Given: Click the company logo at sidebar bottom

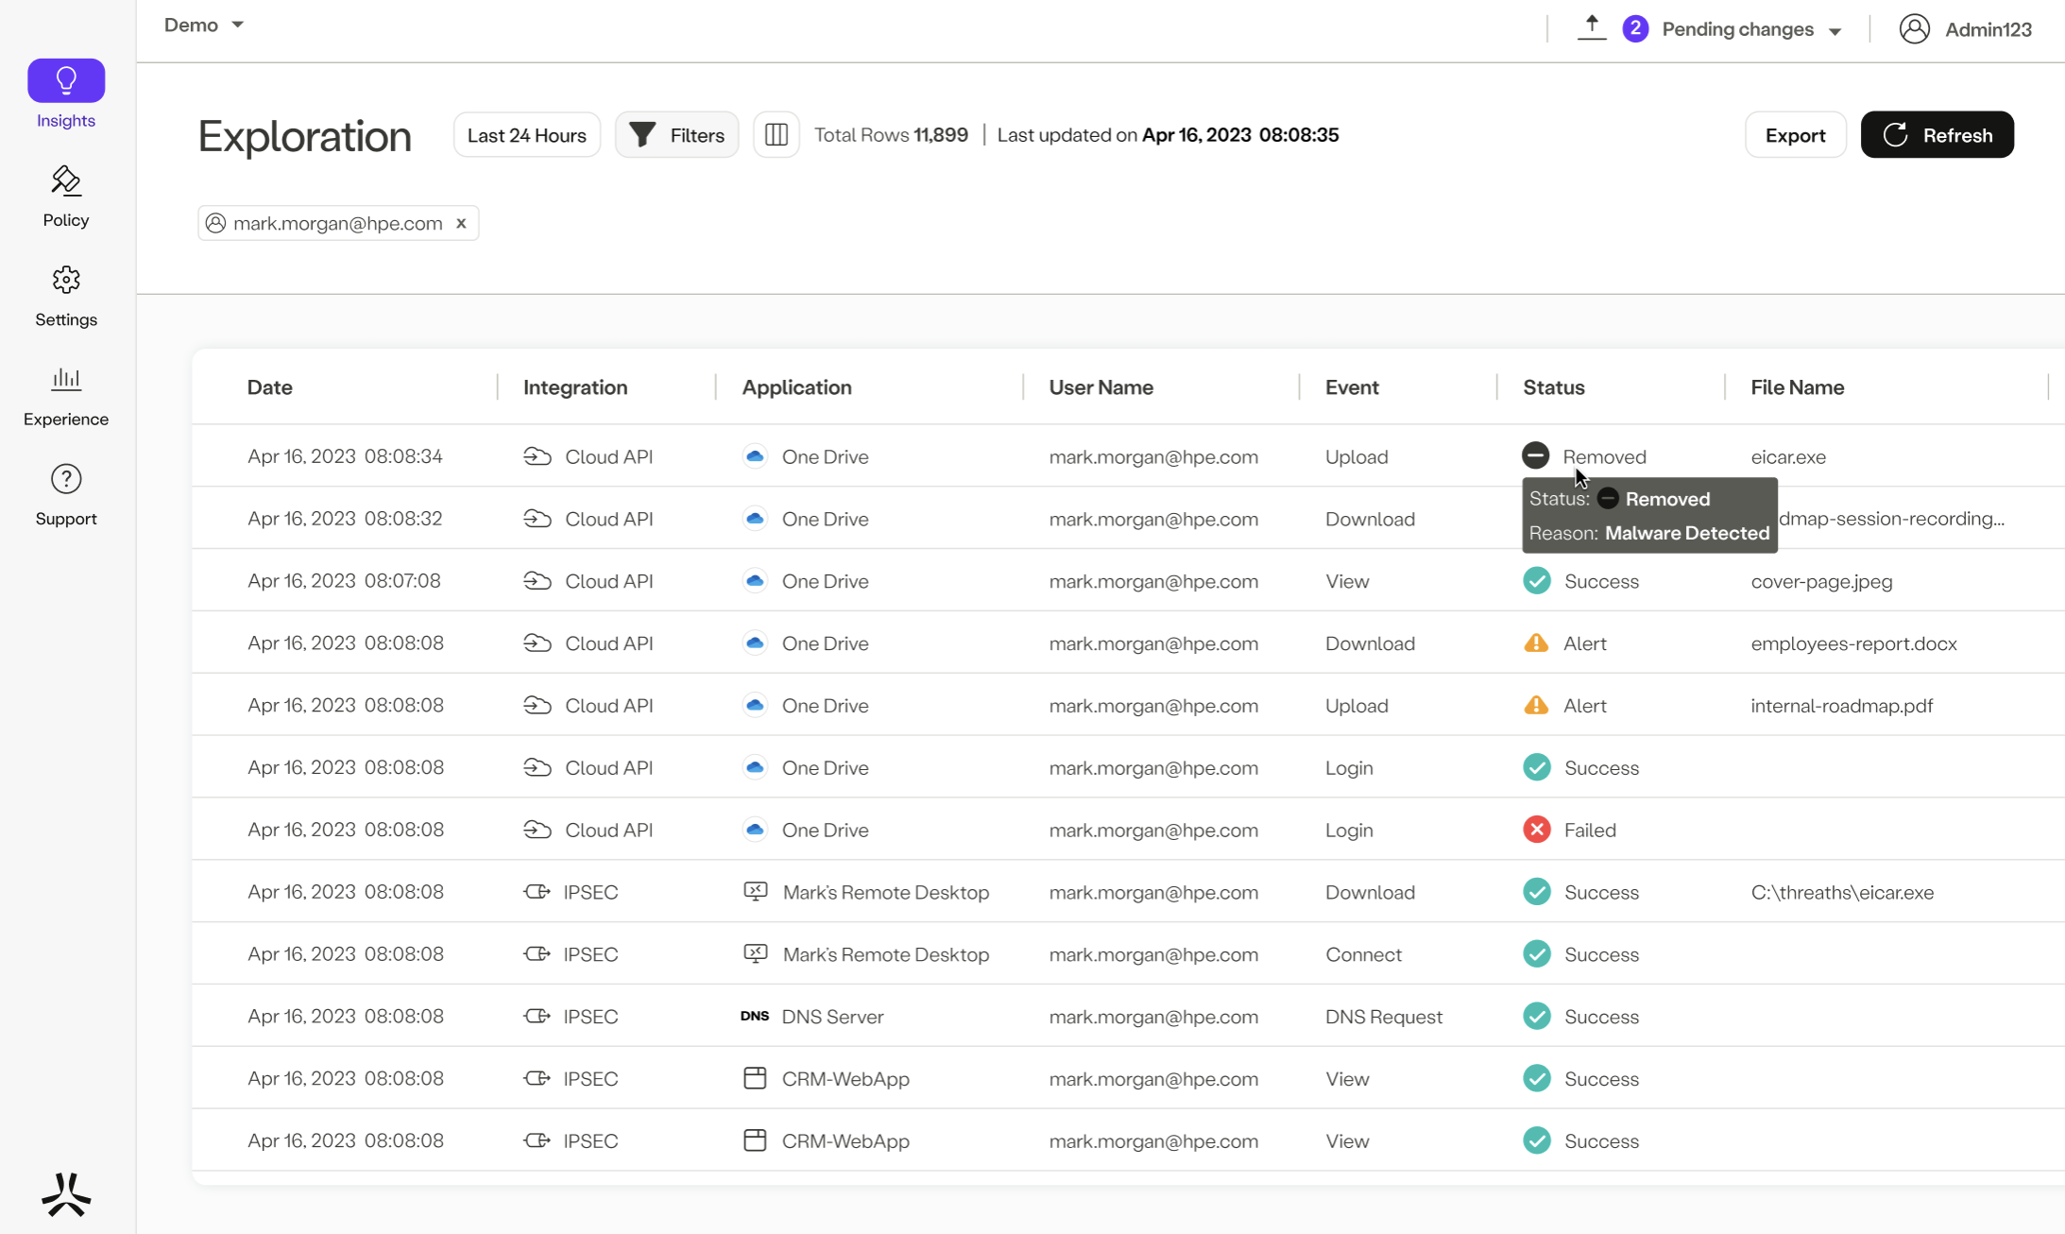Looking at the screenshot, I should coord(66,1194).
